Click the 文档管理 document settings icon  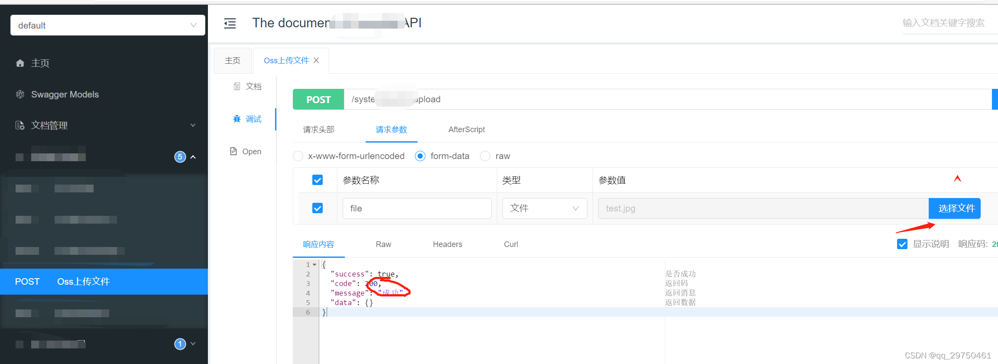tap(20, 125)
